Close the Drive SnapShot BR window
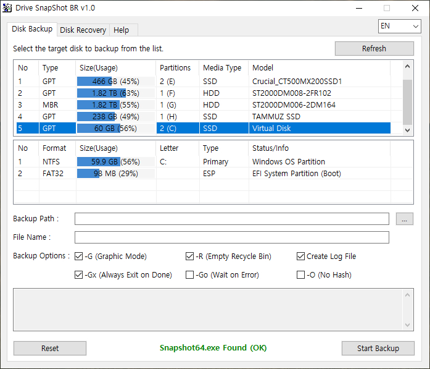Viewport: 430px width, 369px height. [415, 8]
